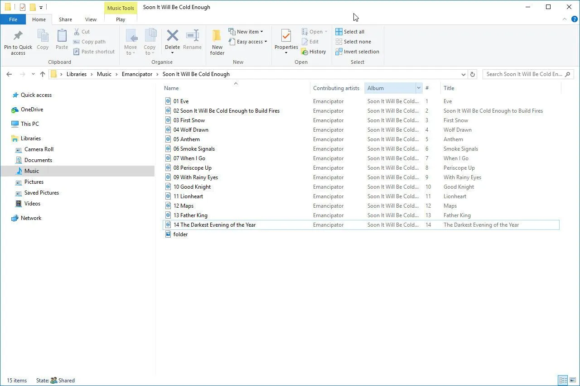Screen dimensions: 580x386
Task: Click the quick-access toolbar properties checkmark icon
Action: click(x=23, y=7)
